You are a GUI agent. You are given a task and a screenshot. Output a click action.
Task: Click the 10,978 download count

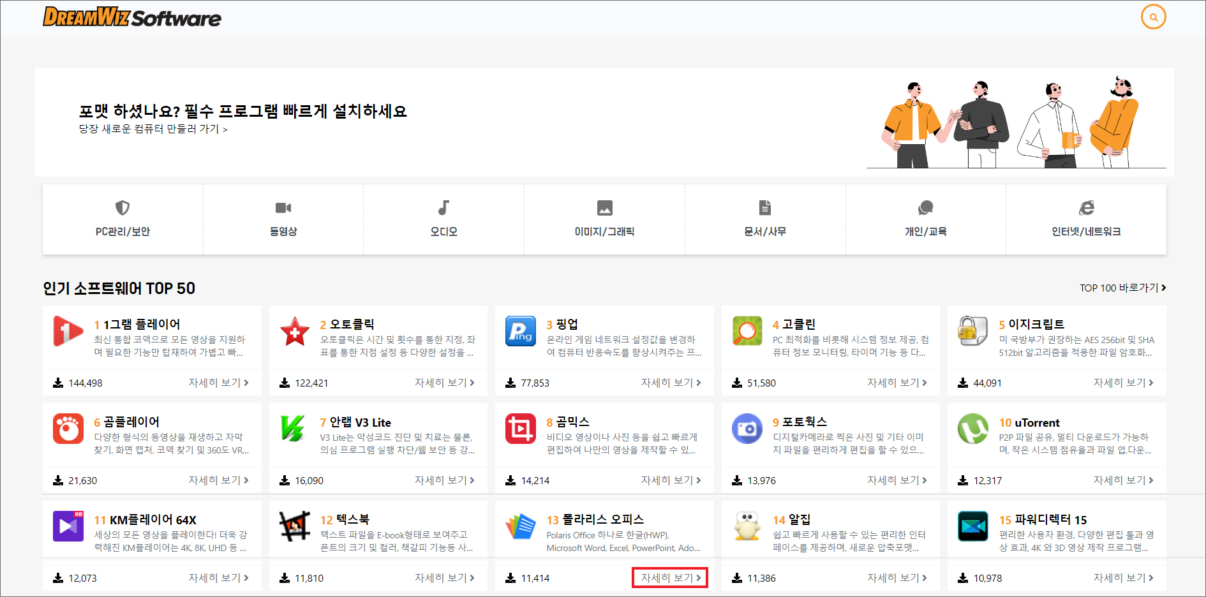[987, 579]
